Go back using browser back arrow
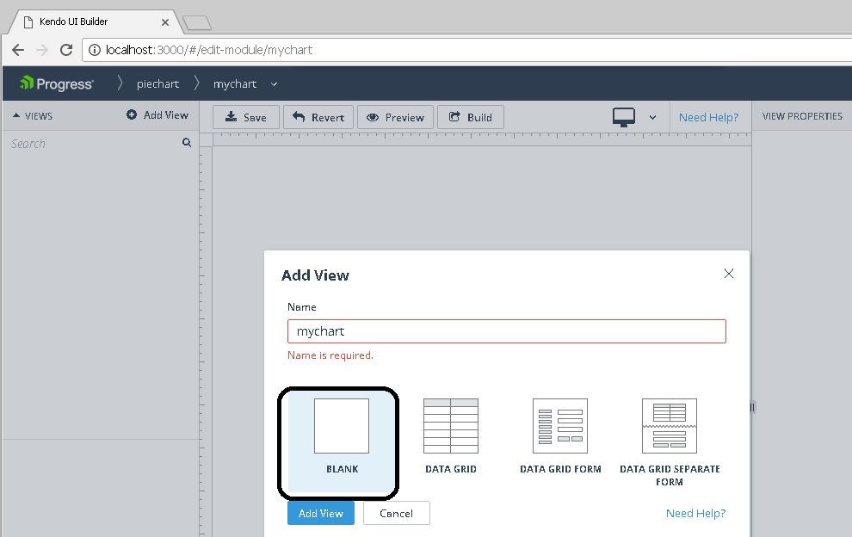This screenshot has height=537, width=852. pos(18,50)
